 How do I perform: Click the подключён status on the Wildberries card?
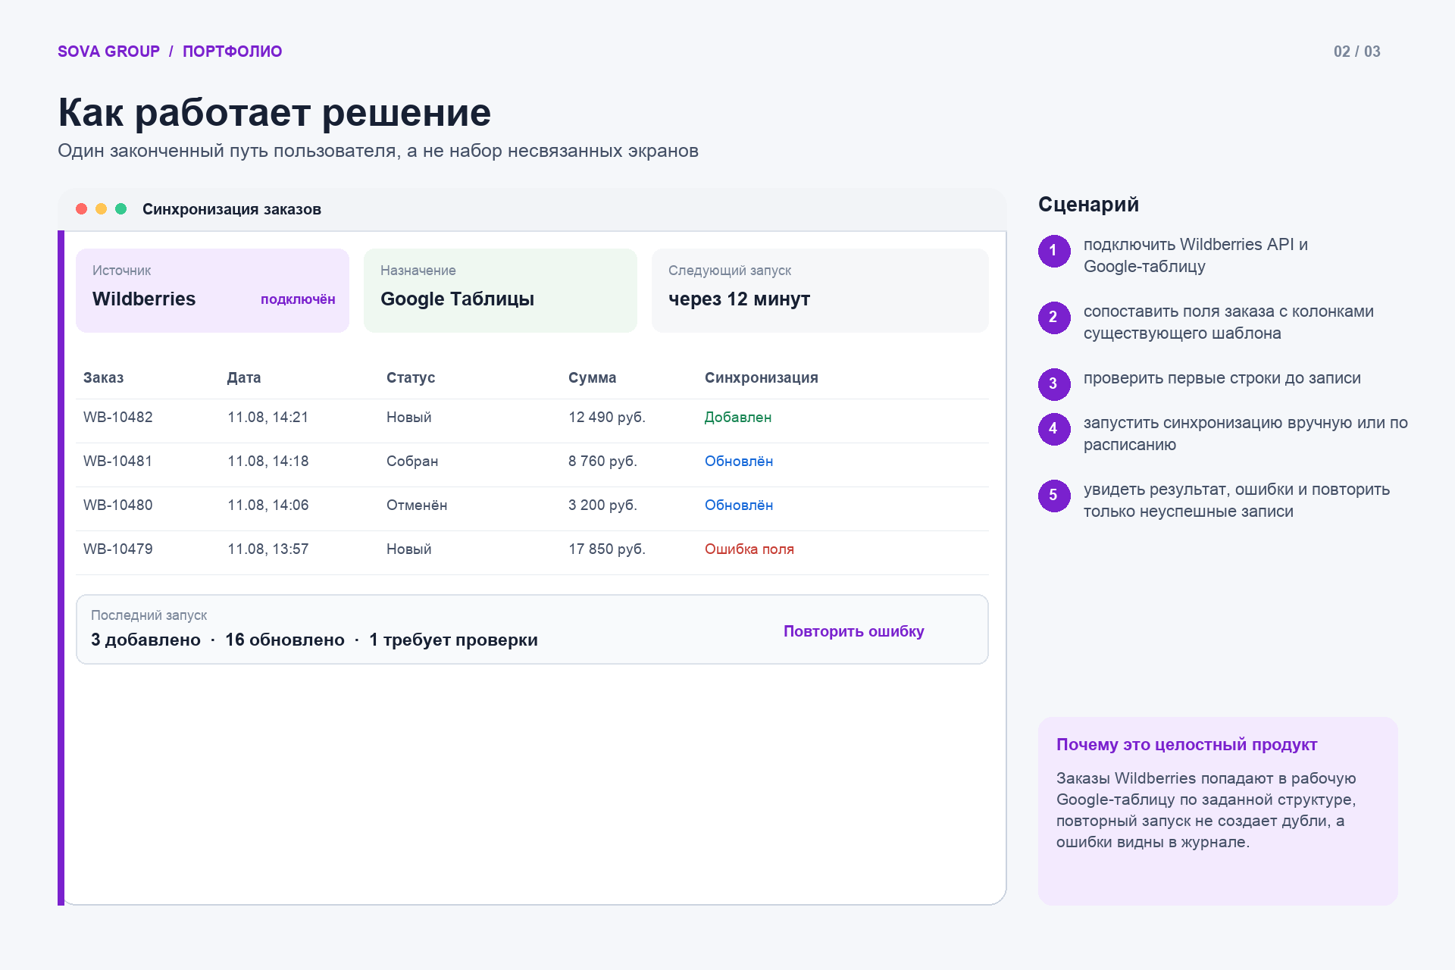(x=298, y=299)
